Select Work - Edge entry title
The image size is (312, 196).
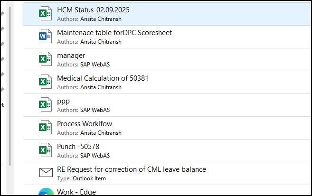[76, 192]
